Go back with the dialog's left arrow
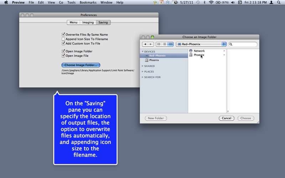Image resolution: width=285 pixels, height=178 pixels. pos(145,44)
